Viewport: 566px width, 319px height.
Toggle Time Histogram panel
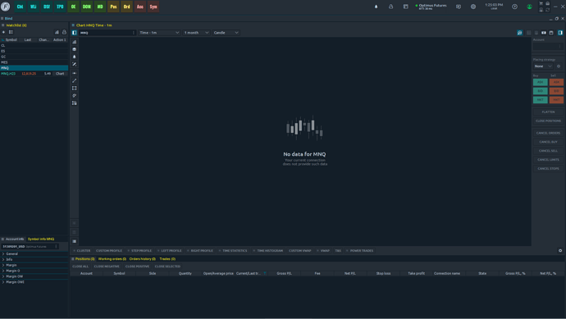[x=268, y=250]
